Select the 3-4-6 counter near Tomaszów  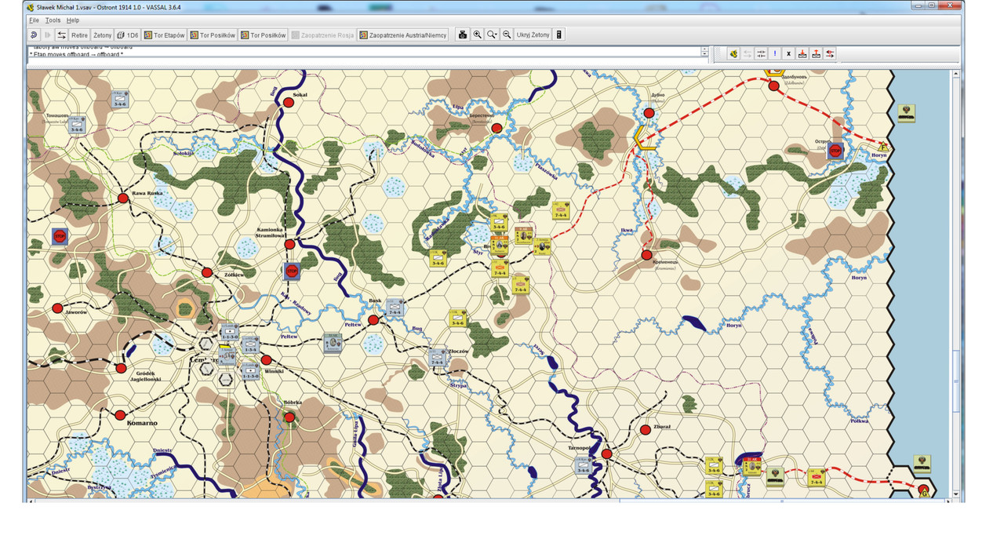pos(76,126)
